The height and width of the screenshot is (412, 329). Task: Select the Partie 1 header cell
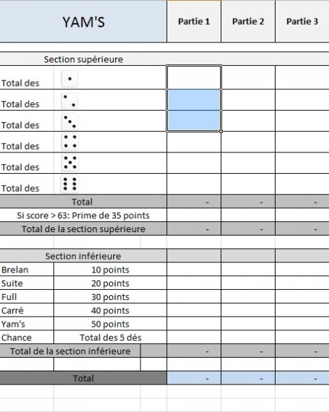pyautogui.click(x=194, y=21)
